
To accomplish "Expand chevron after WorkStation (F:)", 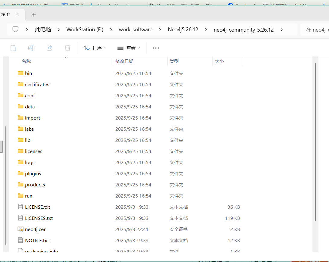I will (x=111, y=30).
